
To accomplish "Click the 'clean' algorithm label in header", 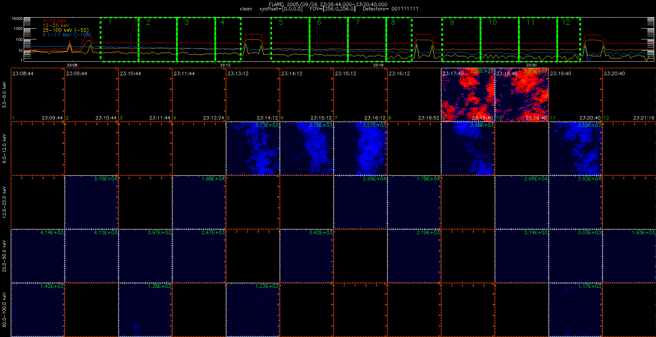I will pos(246,9).
